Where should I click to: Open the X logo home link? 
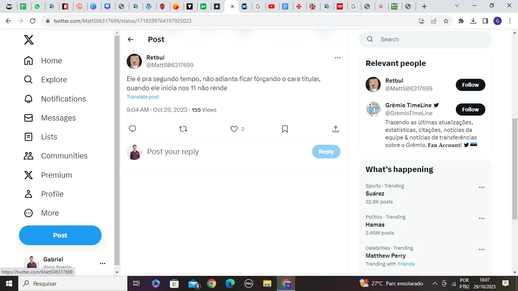coord(29,40)
